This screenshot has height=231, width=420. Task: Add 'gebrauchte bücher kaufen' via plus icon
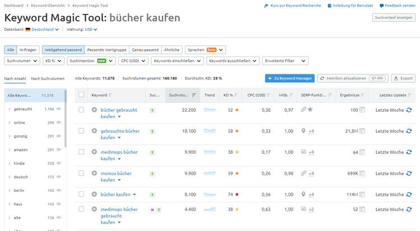point(94,131)
